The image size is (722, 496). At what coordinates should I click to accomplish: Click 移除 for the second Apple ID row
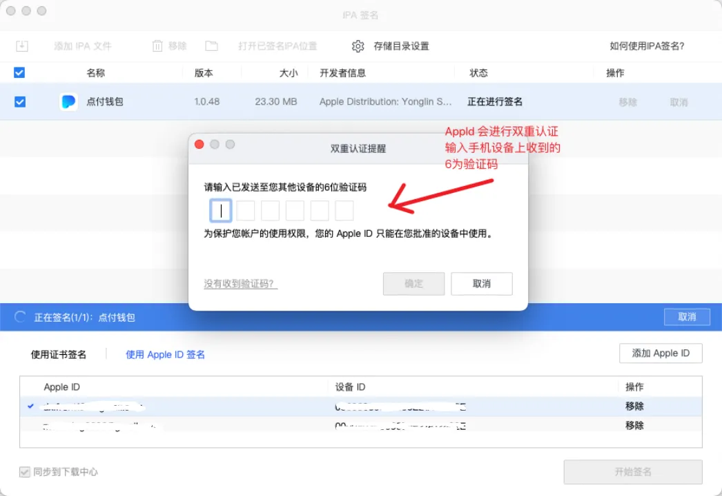[x=634, y=426]
